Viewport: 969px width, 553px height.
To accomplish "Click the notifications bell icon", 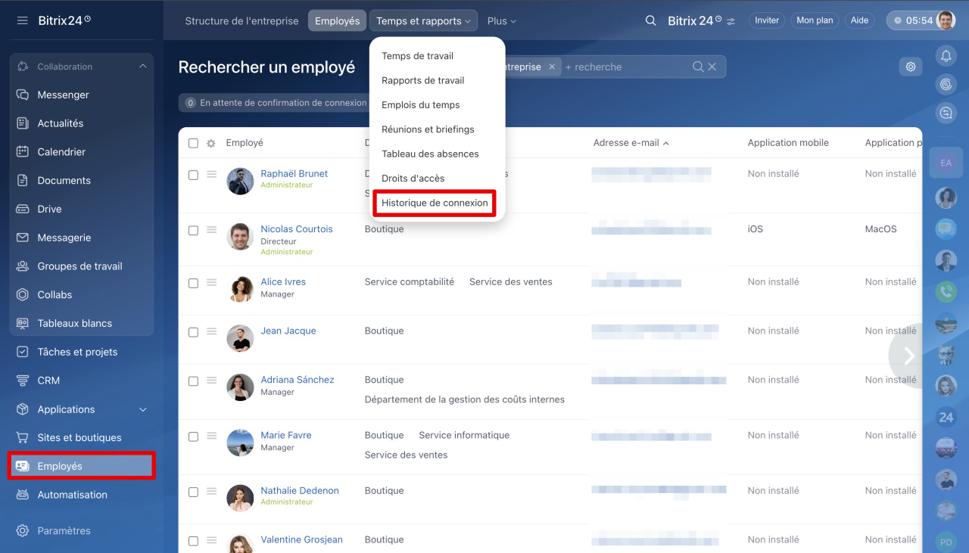I will pos(946,55).
